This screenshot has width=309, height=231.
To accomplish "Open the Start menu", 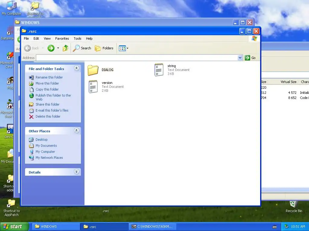I will pyautogui.click(x=14, y=226).
